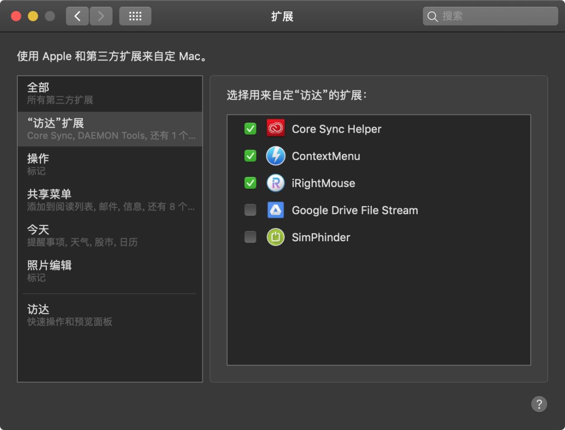Select the 访达 quick actions category
This screenshot has width=565, height=430.
click(x=110, y=316)
